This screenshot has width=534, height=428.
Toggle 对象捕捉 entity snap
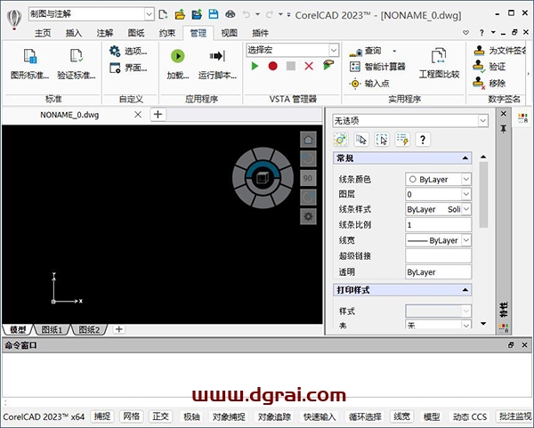point(229,416)
